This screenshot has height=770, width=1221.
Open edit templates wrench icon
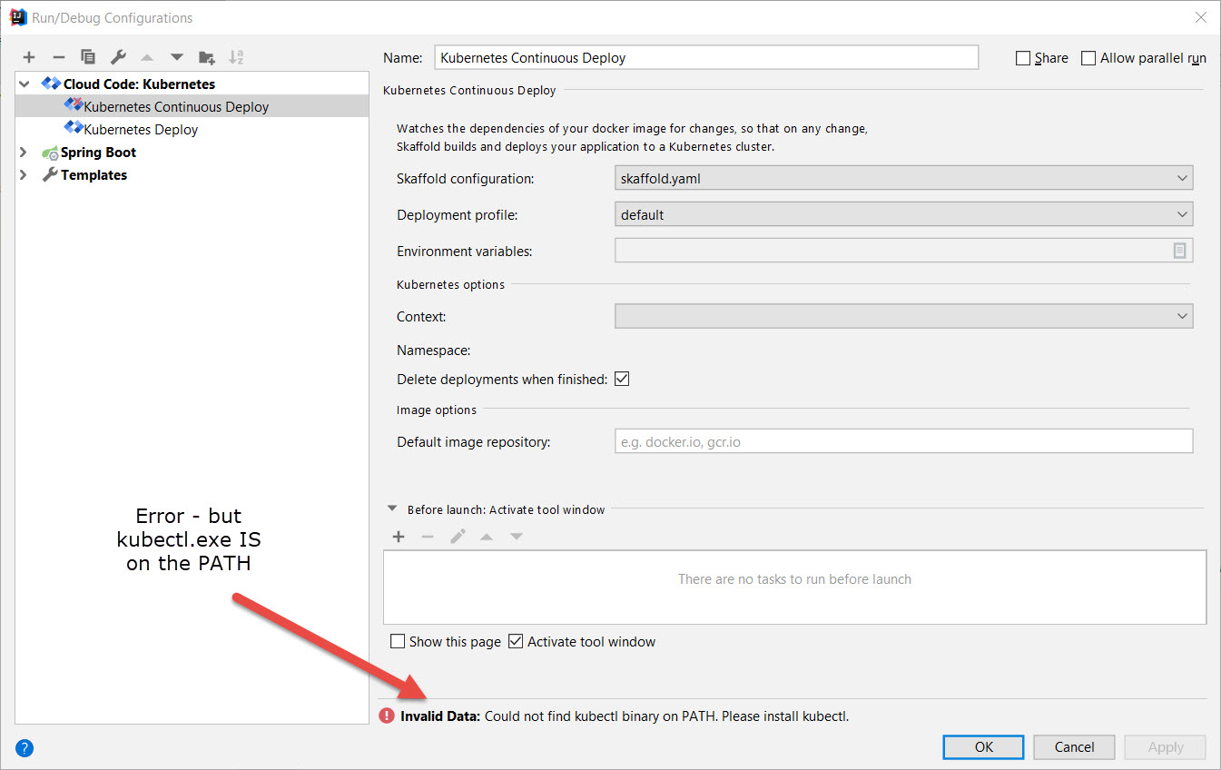coord(118,57)
